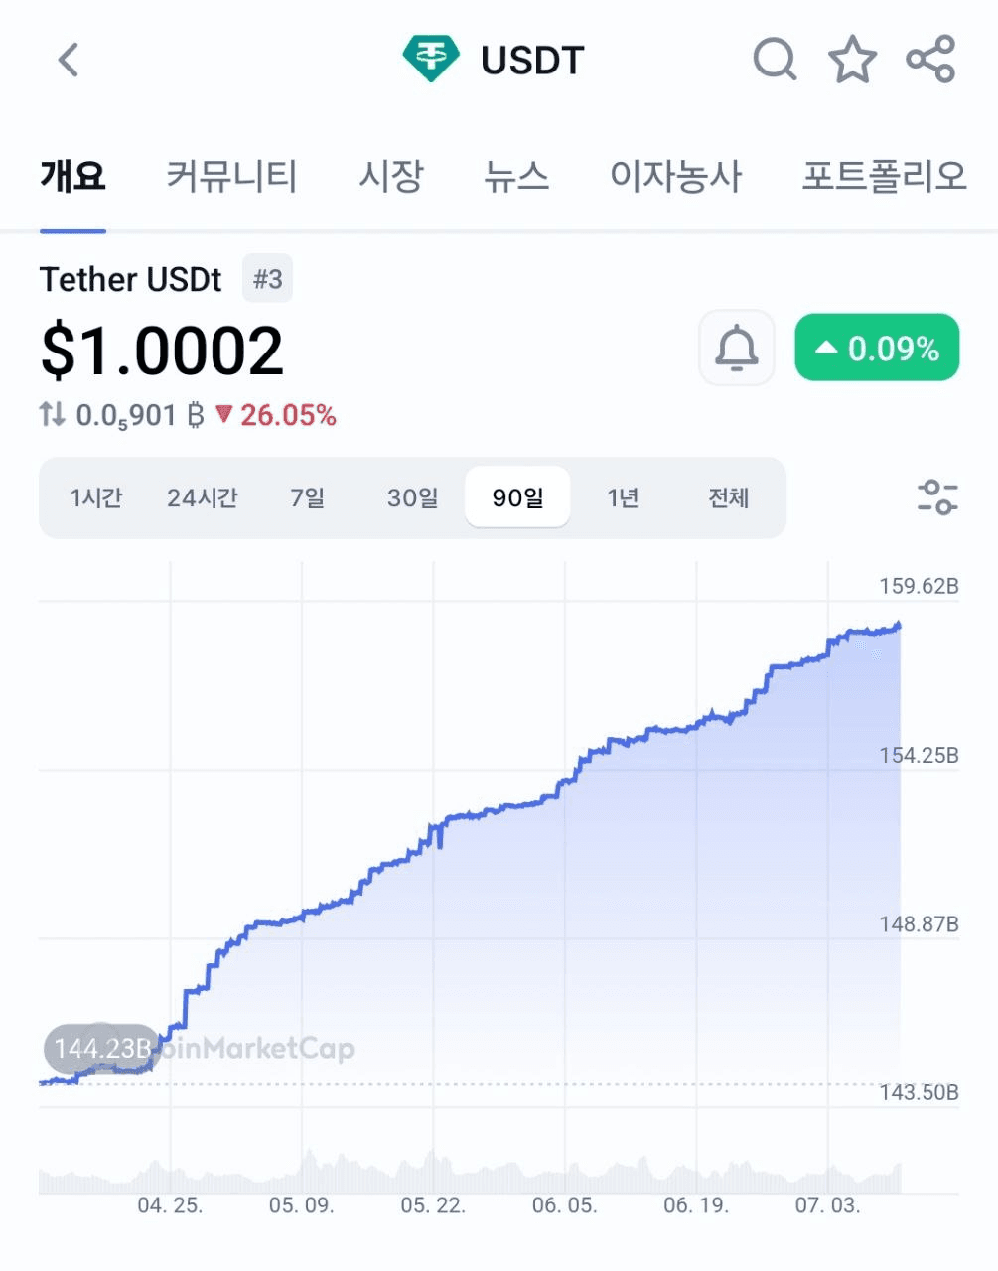Tap the Tether logo icon
The image size is (998, 1271).
(431, 60)
